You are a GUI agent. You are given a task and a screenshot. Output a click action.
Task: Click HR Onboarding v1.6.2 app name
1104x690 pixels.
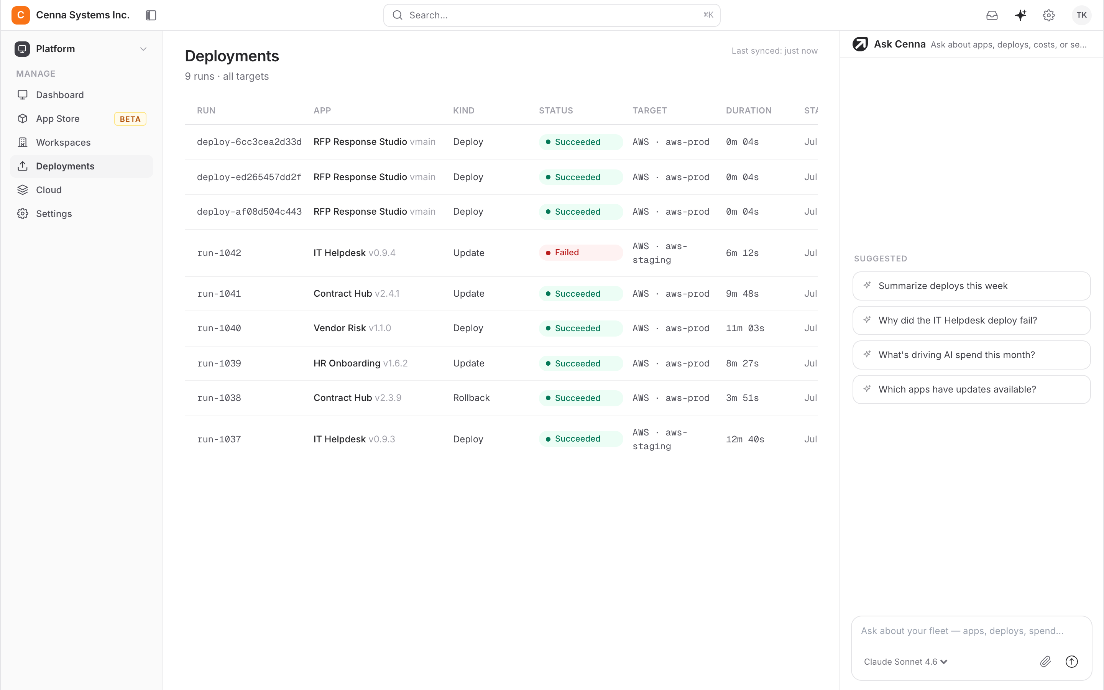tap(360, 363)
